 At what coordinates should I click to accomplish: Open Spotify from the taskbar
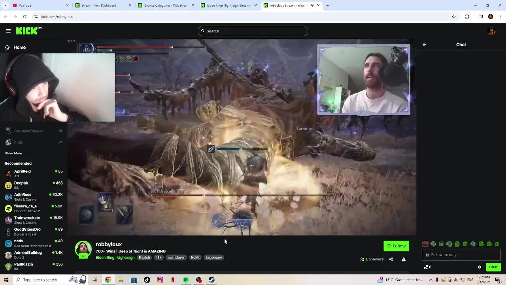pyautogui.click(x=186, y=280)
